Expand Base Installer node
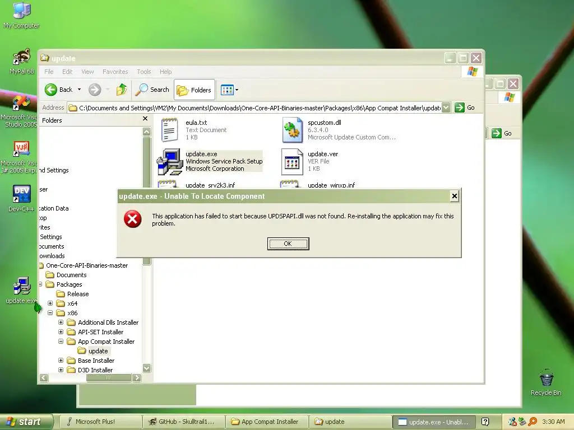 click(x=61, y=361)
